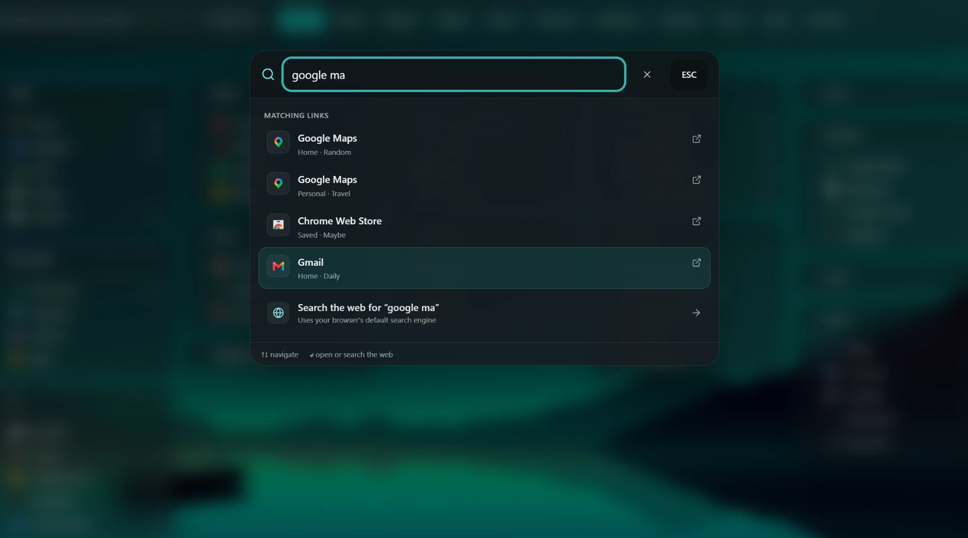Click external-link icon on Google Maps Personal row
The image size is (968, 538).
pyautogui.click(x=696, y=180)
